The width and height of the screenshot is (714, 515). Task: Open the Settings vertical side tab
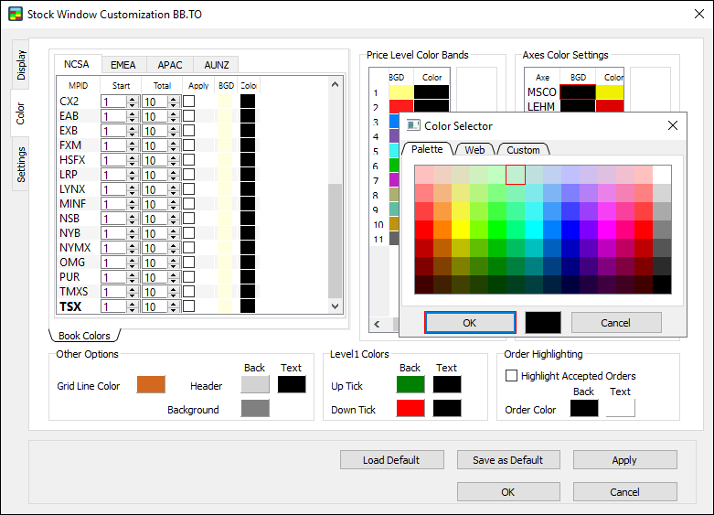(x=22, y=165)
